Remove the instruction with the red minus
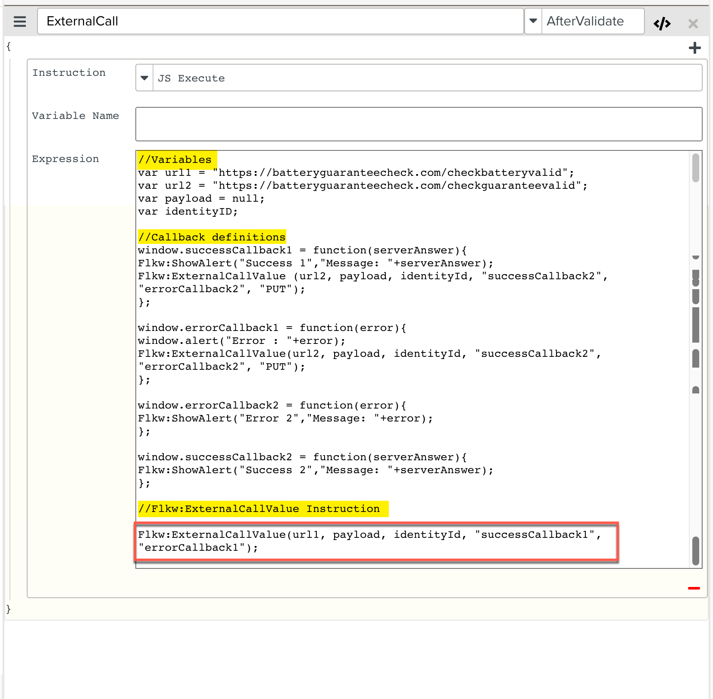 coord(694,588)
